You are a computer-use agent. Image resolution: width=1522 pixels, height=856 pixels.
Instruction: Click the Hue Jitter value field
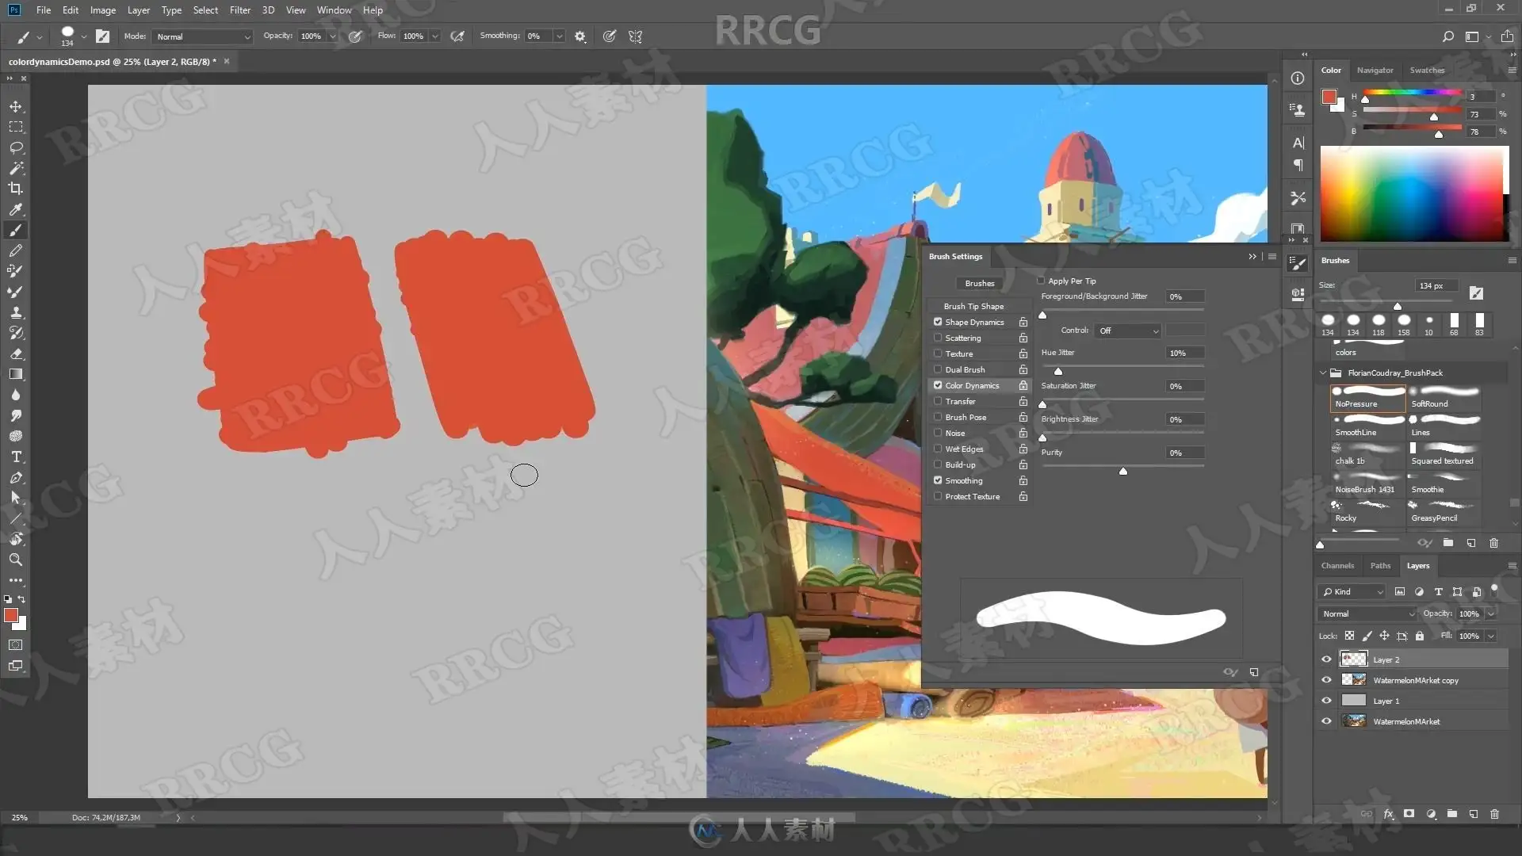click(x=1184, y=353)
